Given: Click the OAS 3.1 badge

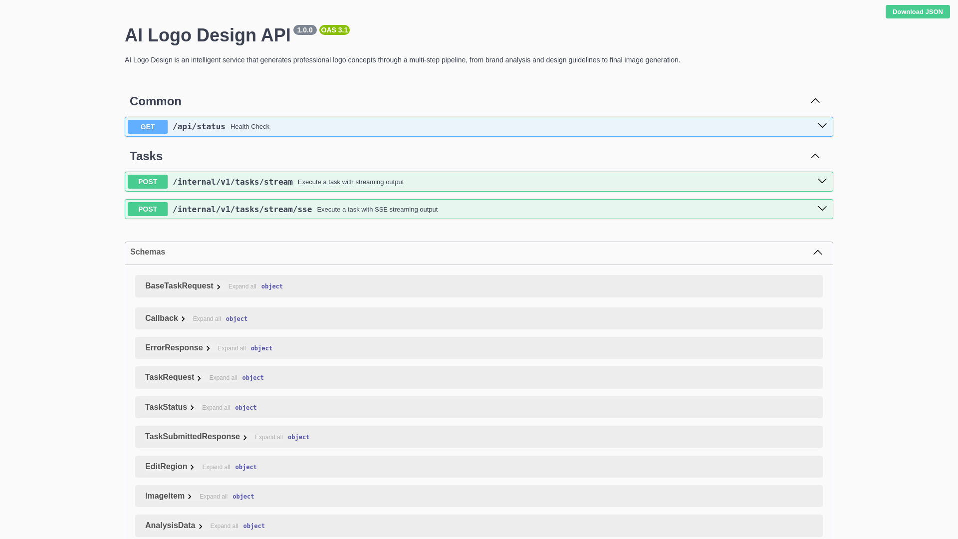Looking at the screenshot, I should [x=334, y=30].
